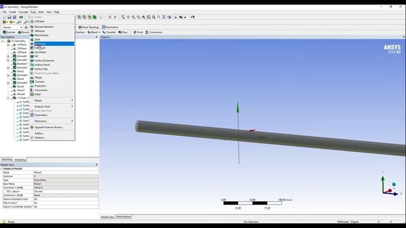Screen dimensions: 406x228
Task: Click the Transform 1 (RMB) value cell
Action: (66, 187)
